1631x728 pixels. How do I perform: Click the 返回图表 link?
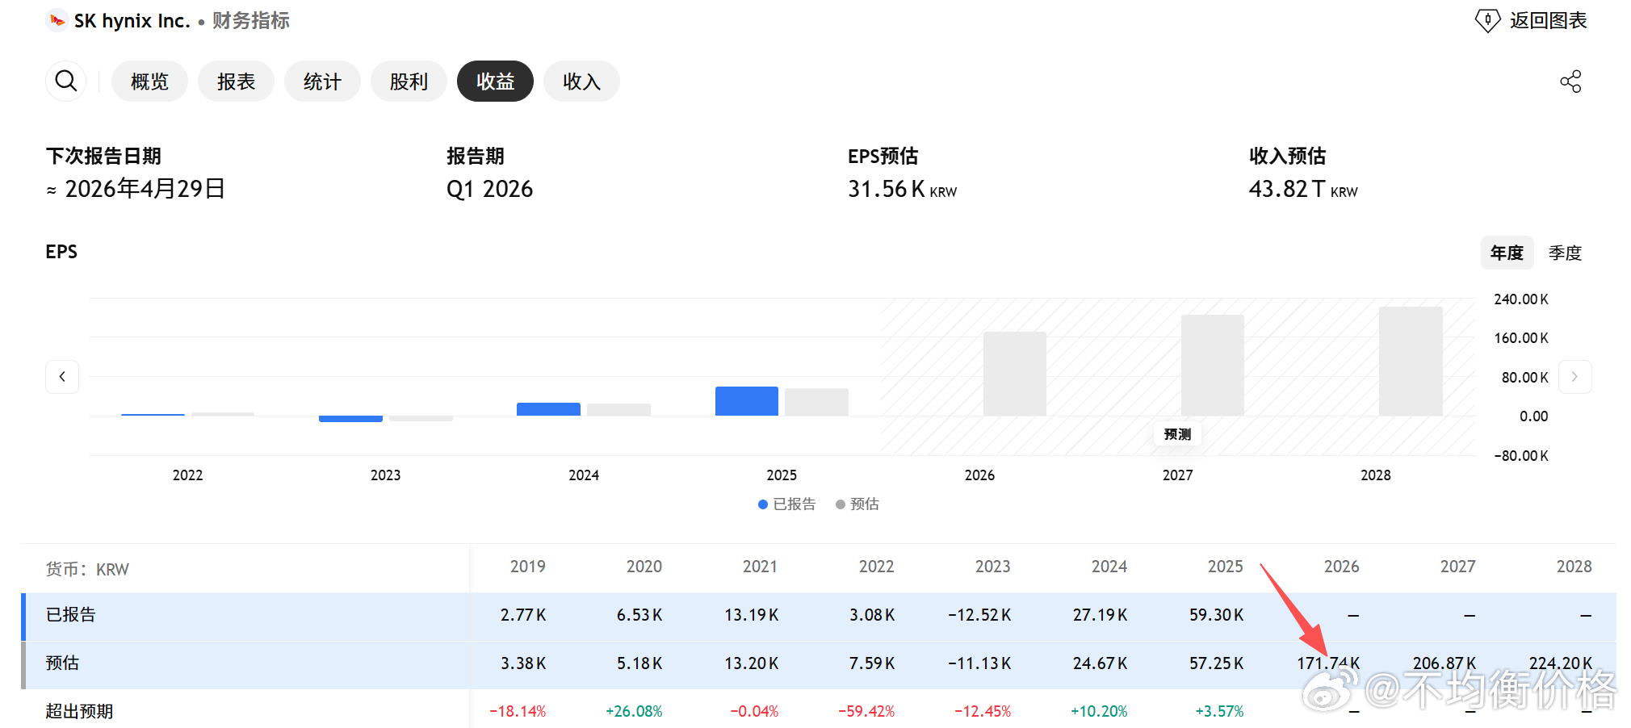1548,20
